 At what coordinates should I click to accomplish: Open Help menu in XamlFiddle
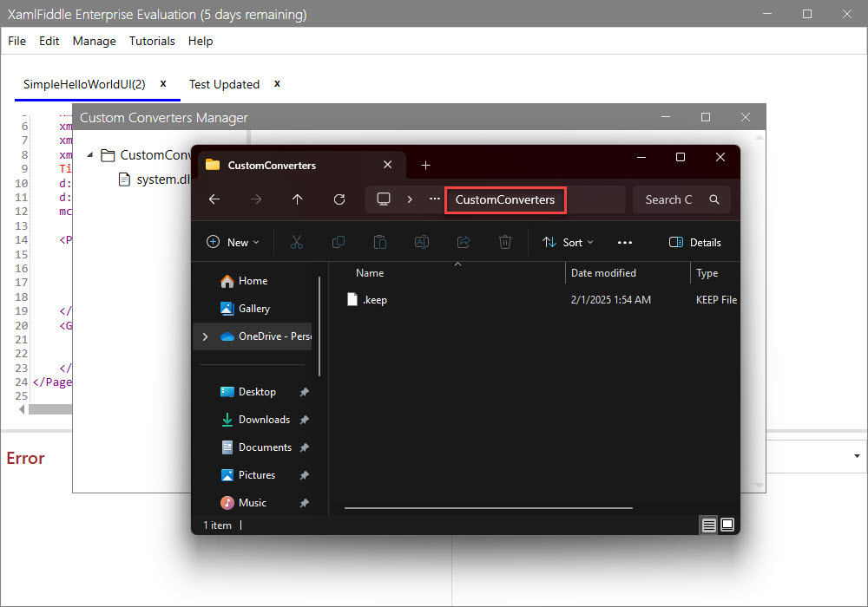pyautogui.click(x=200, y=41)
